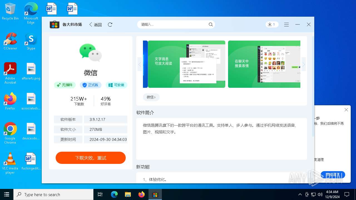Open Adobe Acrobat desktop shortcut
Viewport: 356px width, 200px height.
pos(10,73)
